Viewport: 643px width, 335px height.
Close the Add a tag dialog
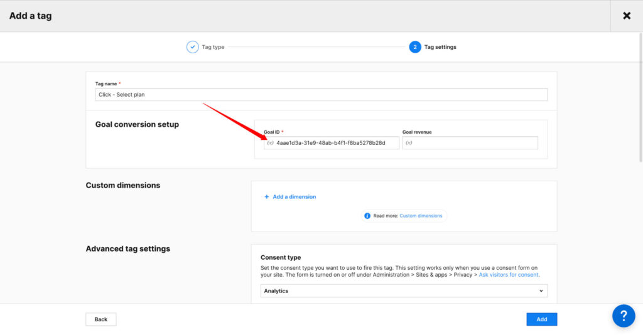pos(626,16)
